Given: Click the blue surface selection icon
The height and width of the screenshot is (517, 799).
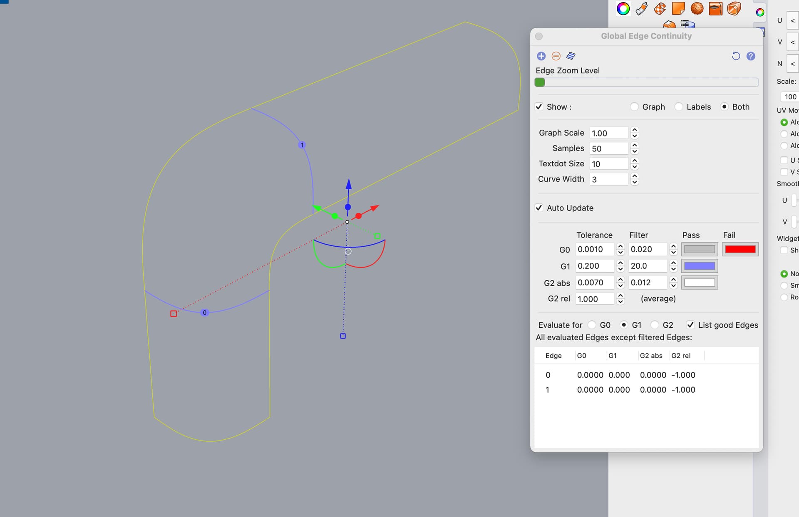Looking at the screenshot, I should (x=571, y=56).
